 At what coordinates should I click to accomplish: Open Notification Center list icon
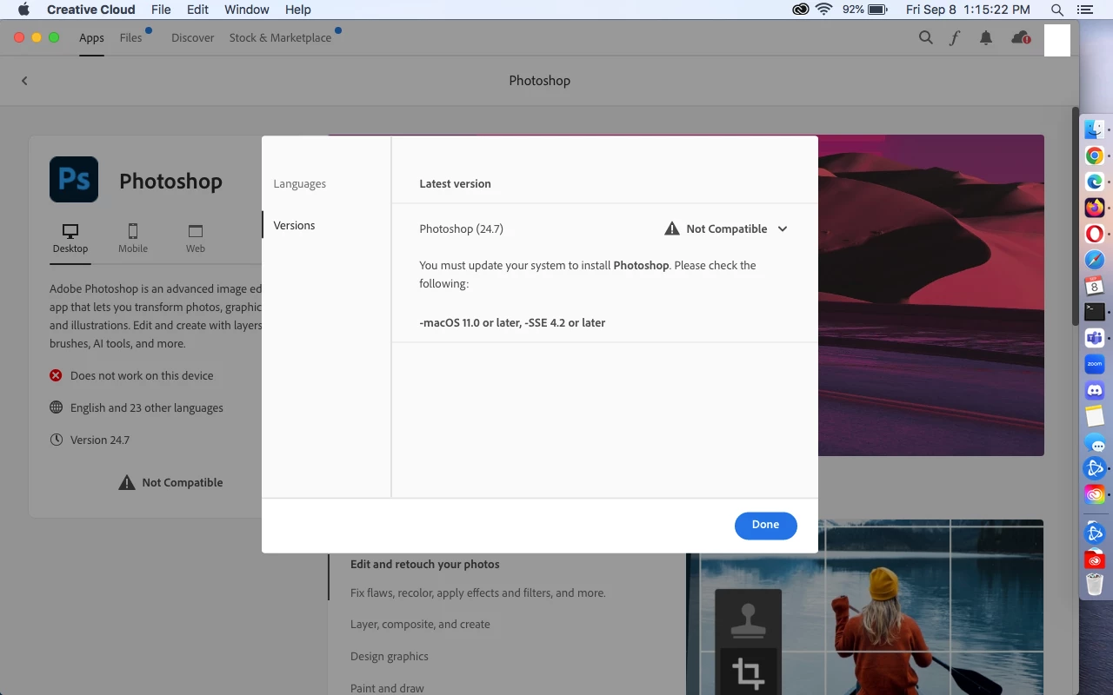pos(1084,10)
